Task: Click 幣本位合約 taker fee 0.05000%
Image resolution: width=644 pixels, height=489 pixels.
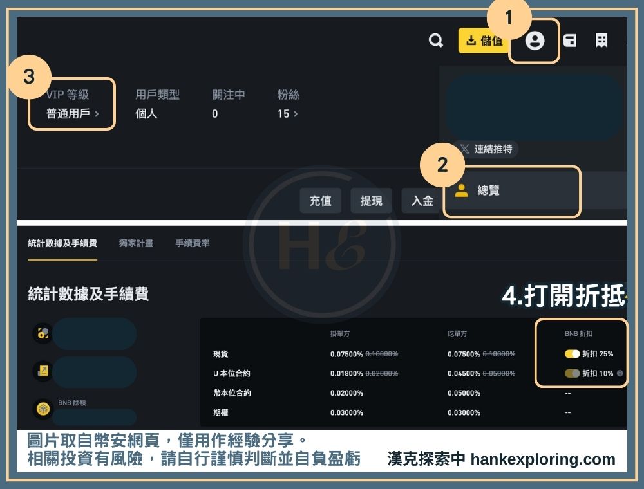Action: (x=464, y=393)
